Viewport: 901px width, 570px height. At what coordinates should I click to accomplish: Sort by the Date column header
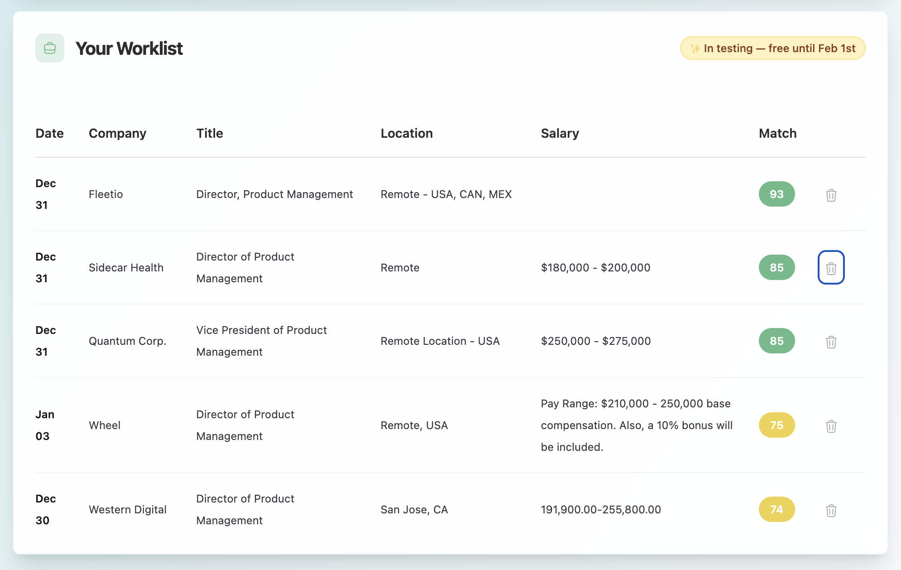point(49,133)
